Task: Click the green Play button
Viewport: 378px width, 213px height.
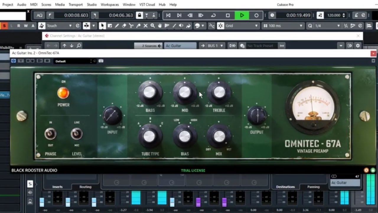Action: 242,15
